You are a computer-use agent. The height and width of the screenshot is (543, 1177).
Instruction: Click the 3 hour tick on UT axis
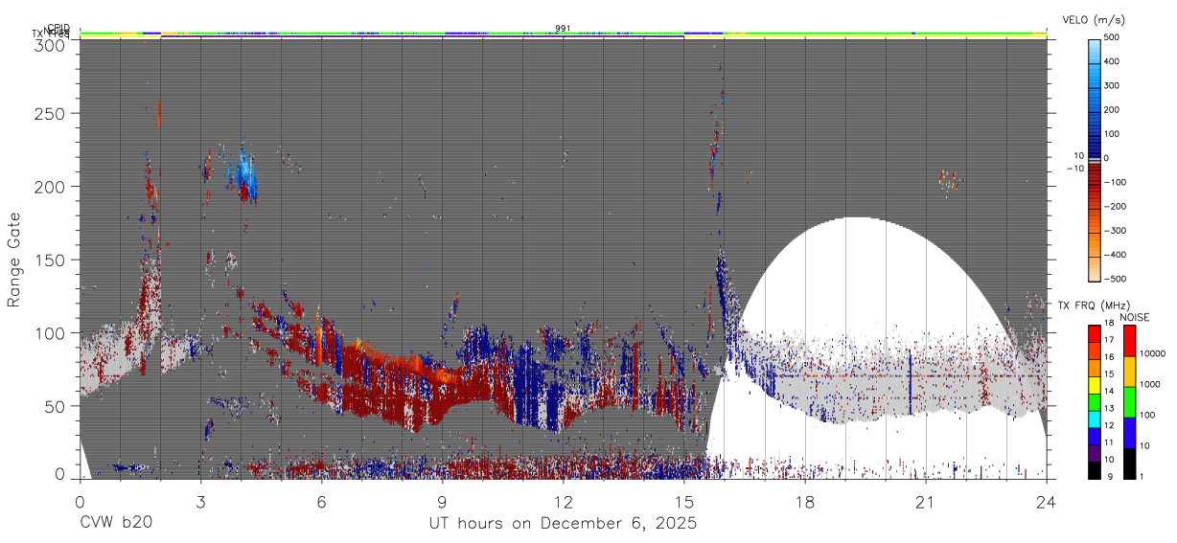pyautogui.click(x=200, y=501)
